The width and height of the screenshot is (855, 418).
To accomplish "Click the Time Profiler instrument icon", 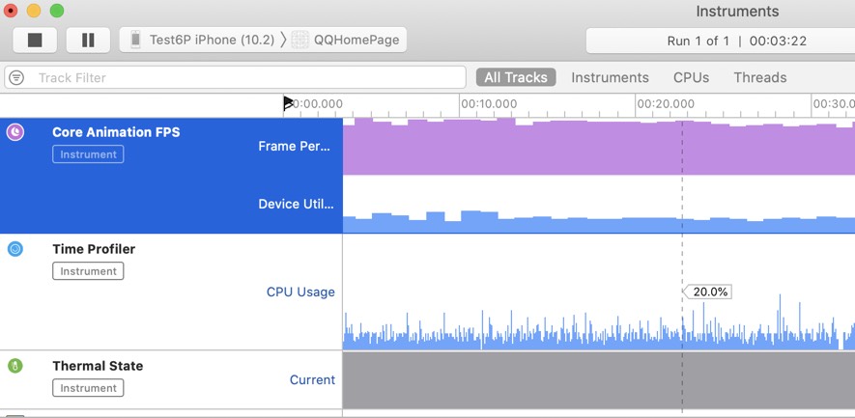I will [15, 249].
